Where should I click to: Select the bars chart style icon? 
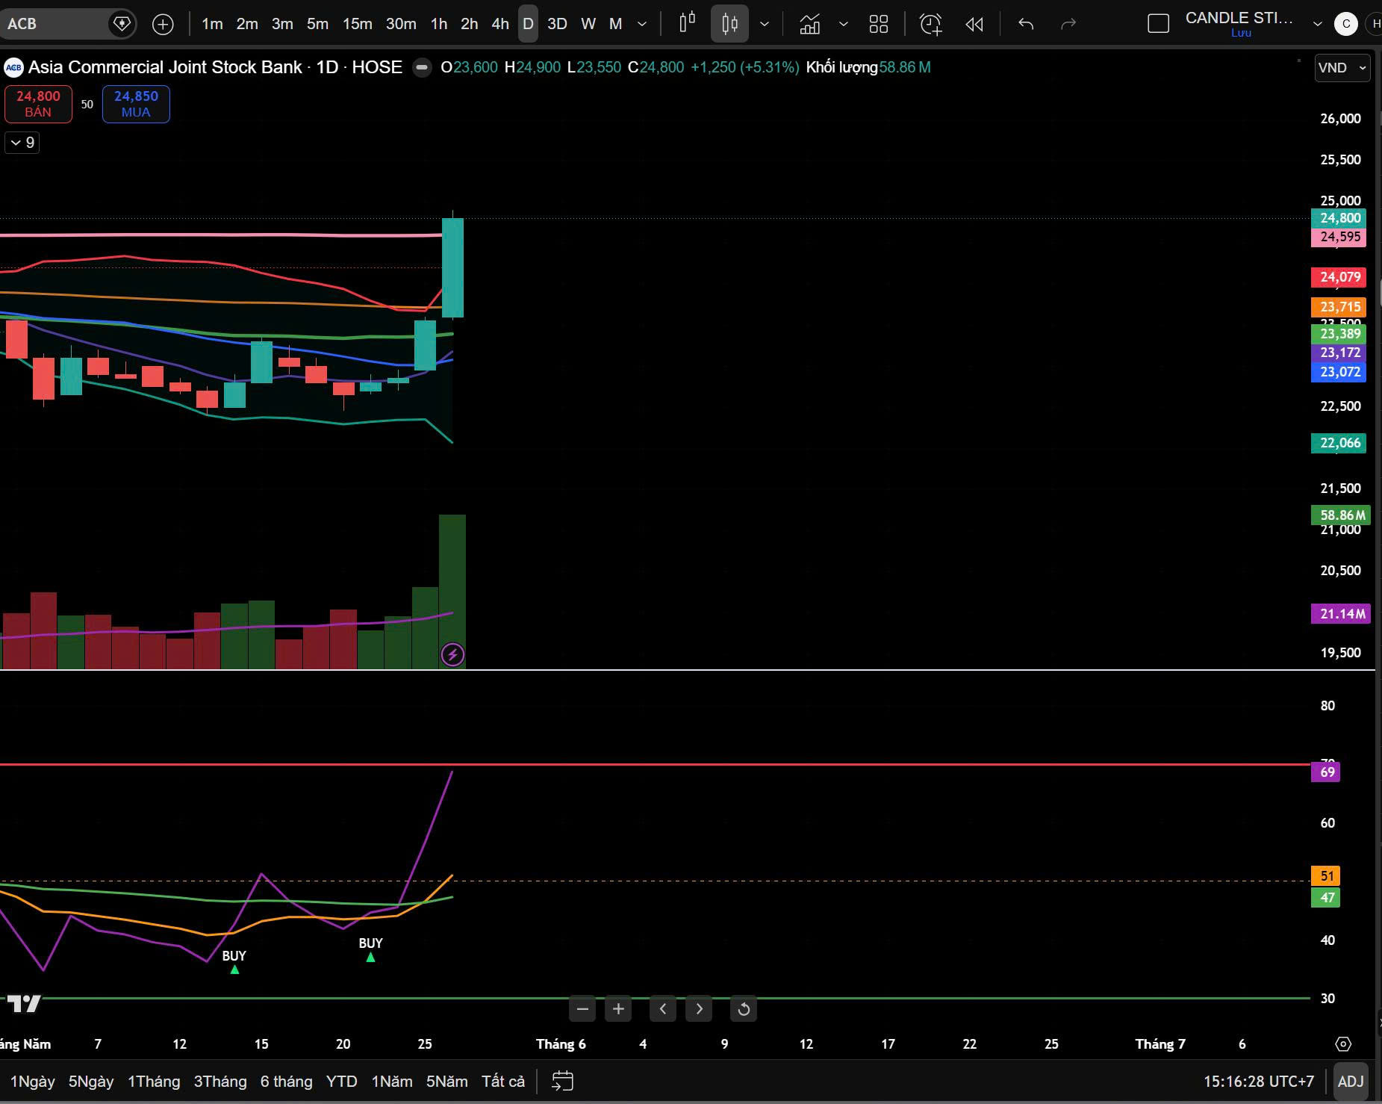[x=688, y=24]
